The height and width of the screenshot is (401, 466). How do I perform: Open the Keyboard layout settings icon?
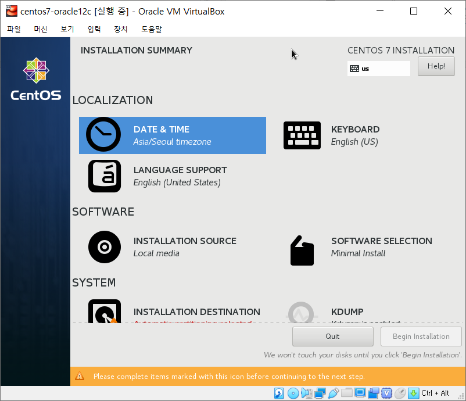[302, 135]
